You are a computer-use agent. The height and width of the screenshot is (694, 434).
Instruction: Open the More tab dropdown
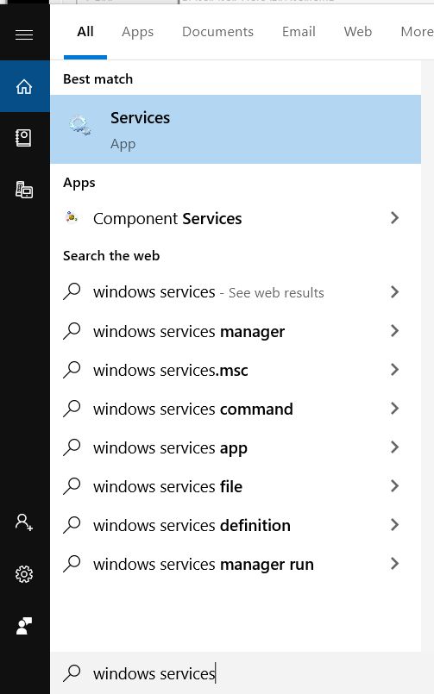[416, 31]
